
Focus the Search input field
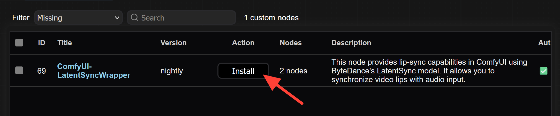click(181, 17)
